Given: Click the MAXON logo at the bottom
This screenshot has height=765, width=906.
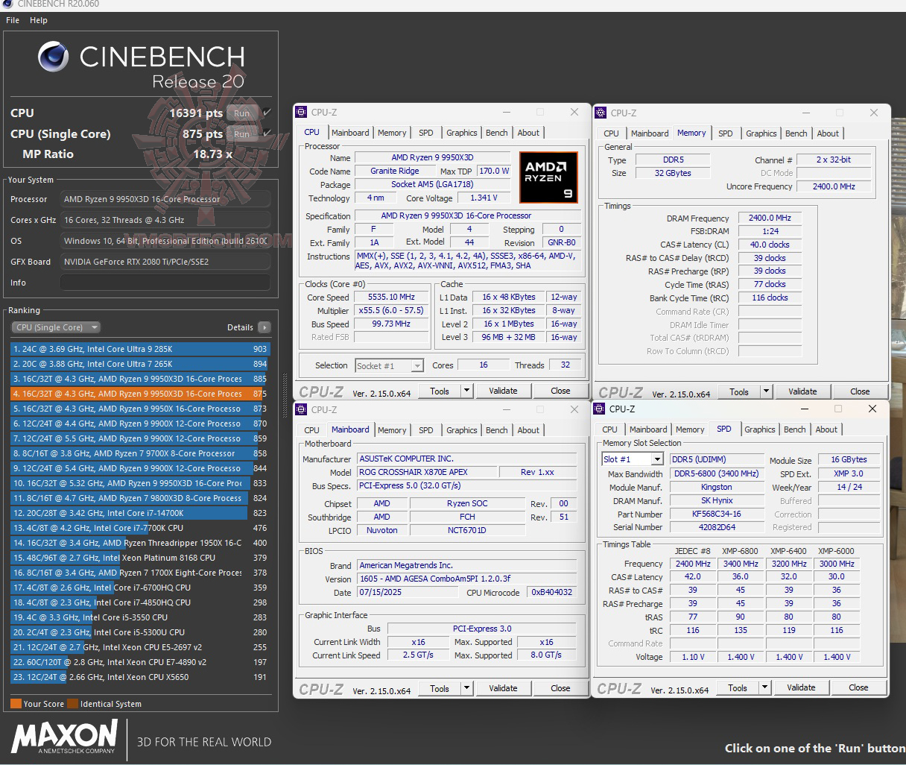Looking at the screenshot, I should [63, 738].
